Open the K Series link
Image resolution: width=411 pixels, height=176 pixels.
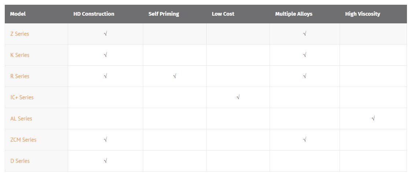tap(20, 55)
